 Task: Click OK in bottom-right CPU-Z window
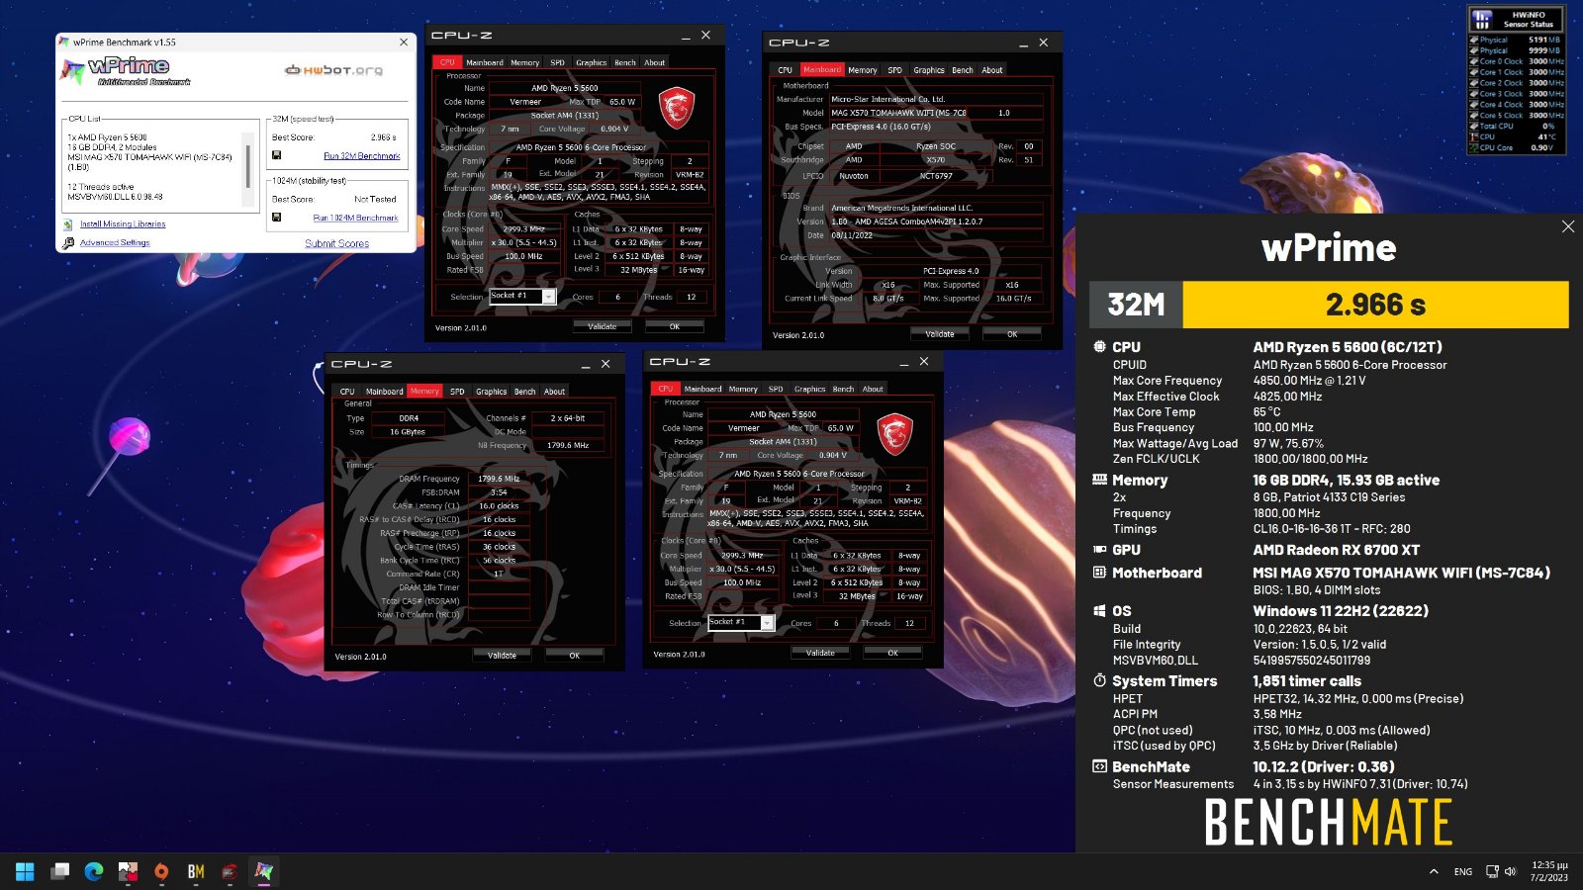point(892,653)
